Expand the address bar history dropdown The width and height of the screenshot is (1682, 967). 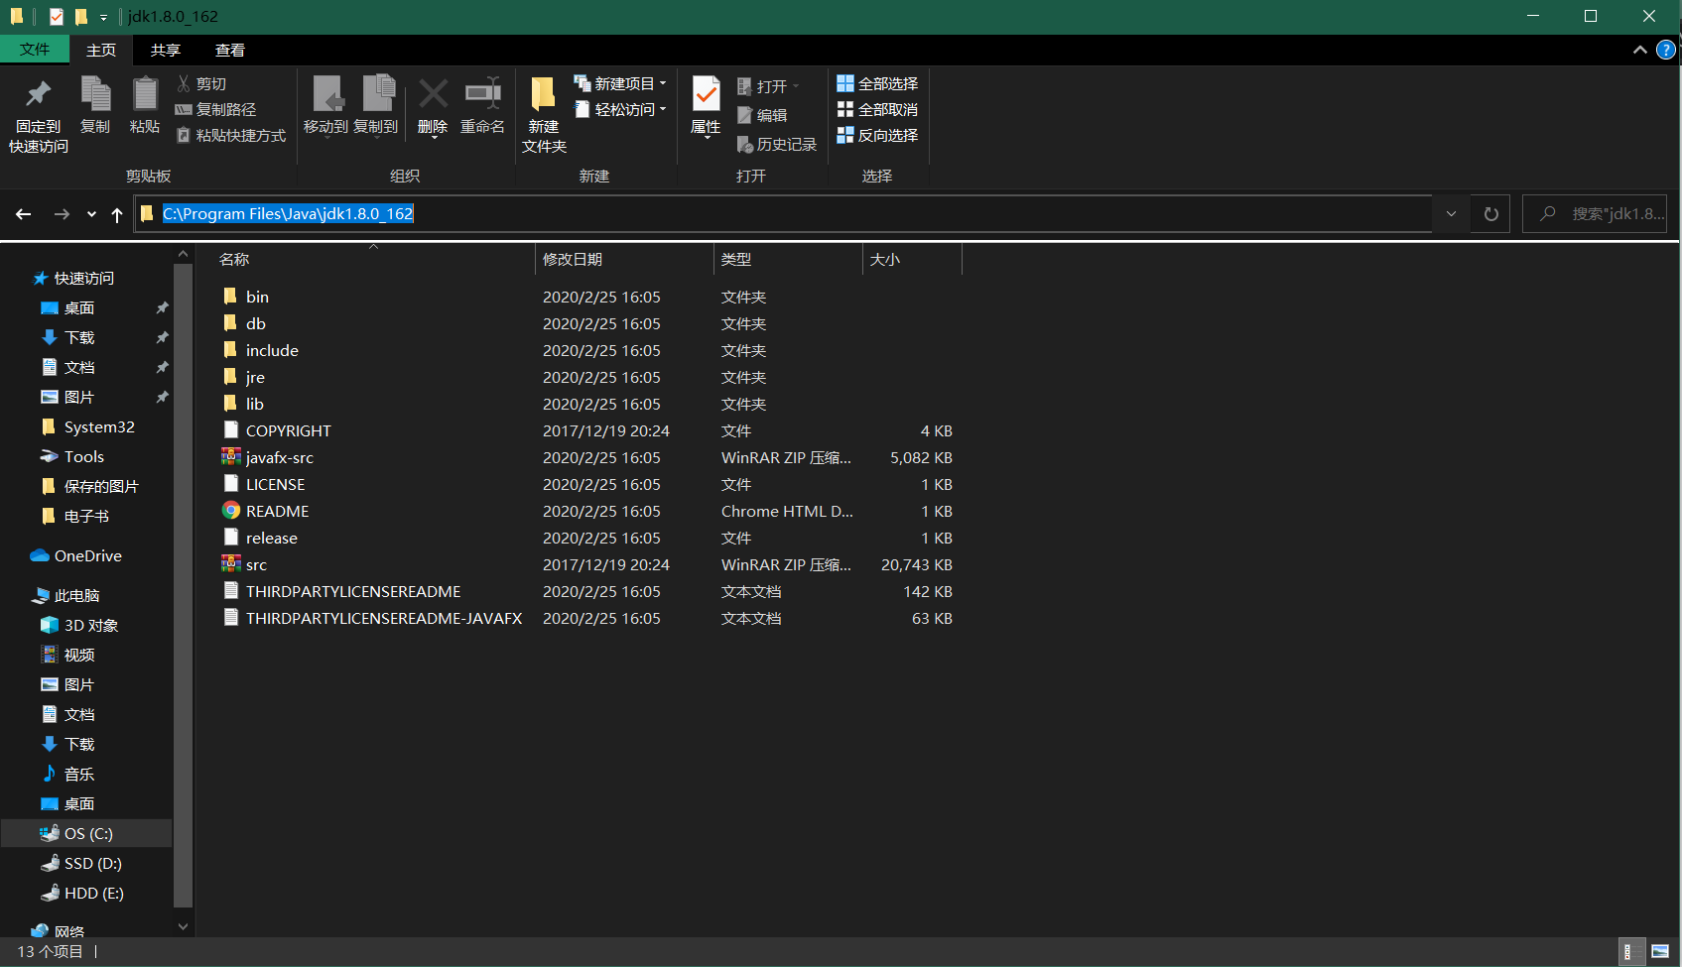click(1451, 214)
